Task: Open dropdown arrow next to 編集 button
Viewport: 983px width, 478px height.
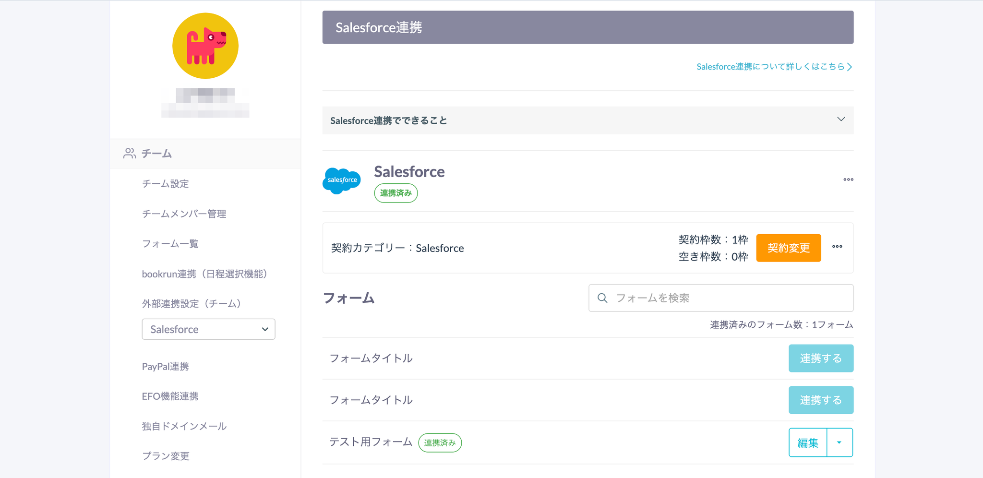Action: [x=839, y=442]
